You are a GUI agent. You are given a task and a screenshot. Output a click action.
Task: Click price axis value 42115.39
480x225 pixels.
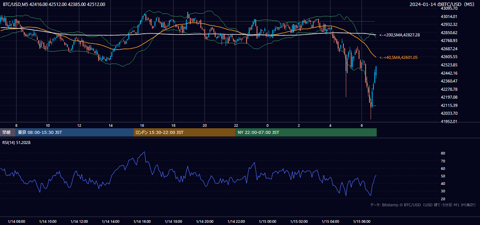[449, 105]
